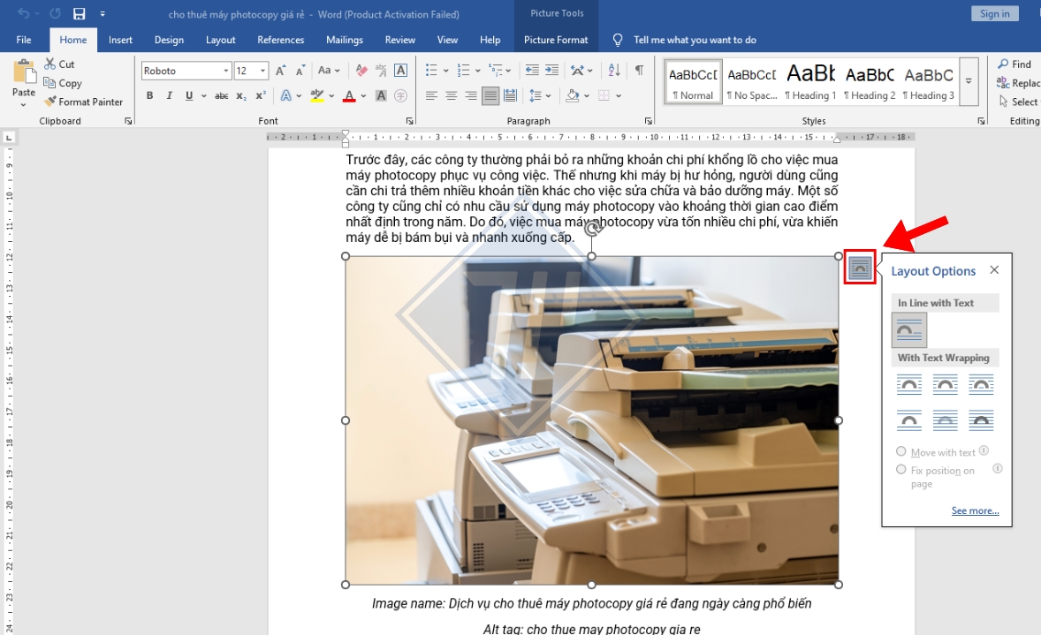Image resolution: width=1041 pixels, height=635 pixels.
Task: Expand the Styles gallery more arrow
Action: (969, 81)
